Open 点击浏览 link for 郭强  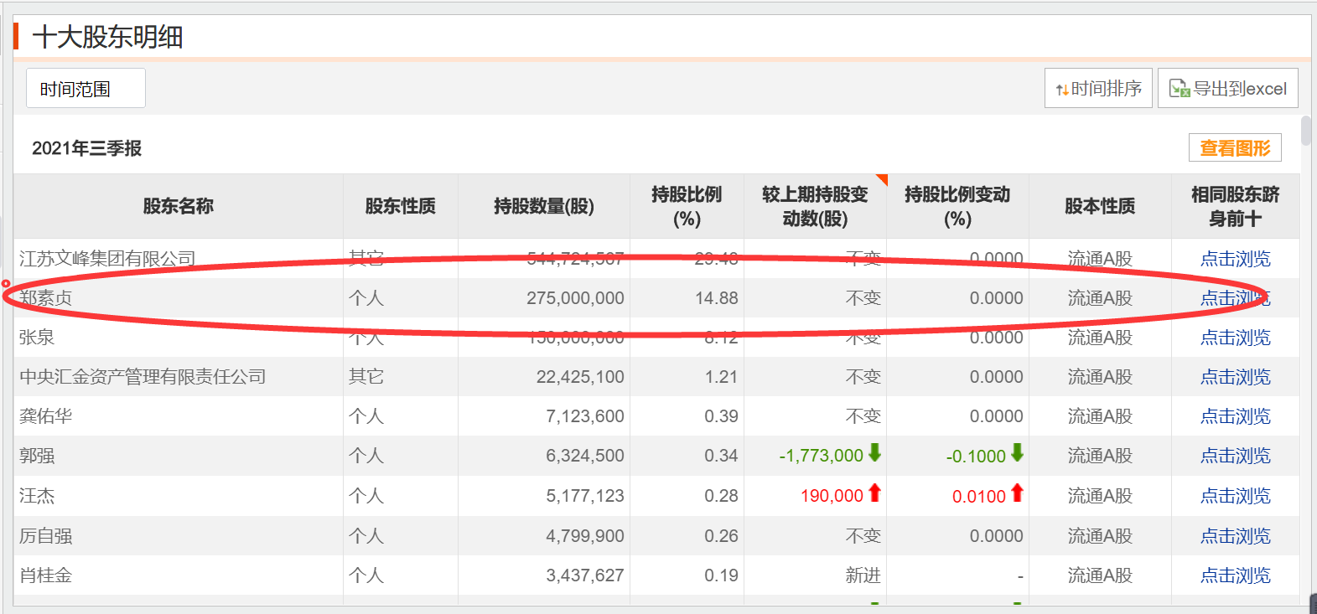pos(1235,456)
